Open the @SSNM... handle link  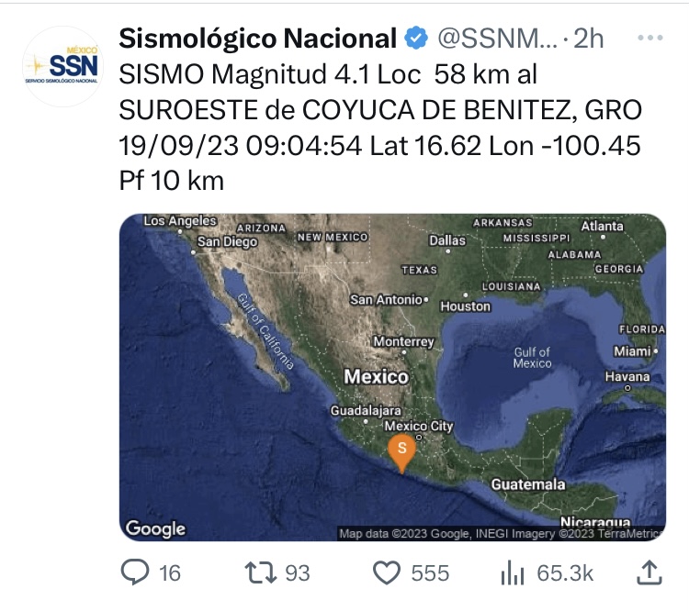pyautogui.click(x=497, y=39)
